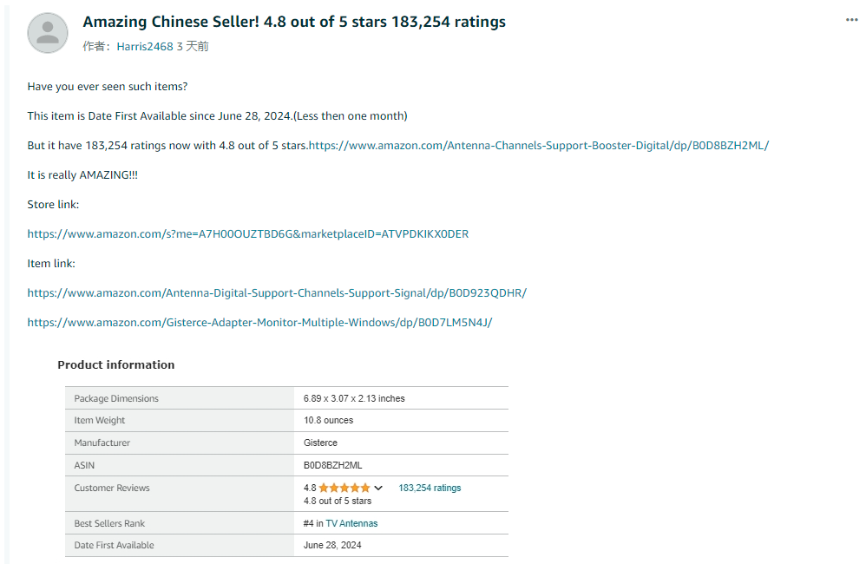Viewport: 866px width, 564px height.
Task: Click the Item Weight value 10.8 ounces
Action: 328,420
